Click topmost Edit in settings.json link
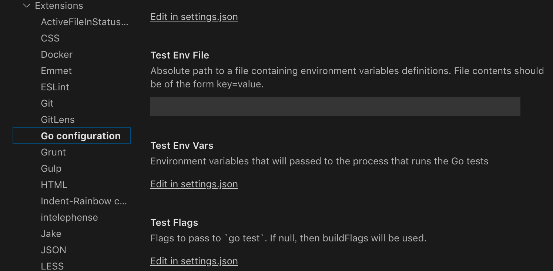Viewport: 553px width, 271px height. [x=194, y=17]
